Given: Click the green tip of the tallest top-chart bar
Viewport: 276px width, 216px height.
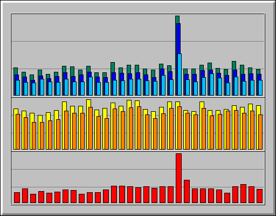Looking at the screenshot, I should [x=177, y=19].
